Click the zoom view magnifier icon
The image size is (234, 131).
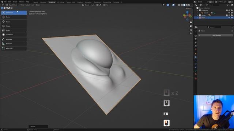coord(190,23)
